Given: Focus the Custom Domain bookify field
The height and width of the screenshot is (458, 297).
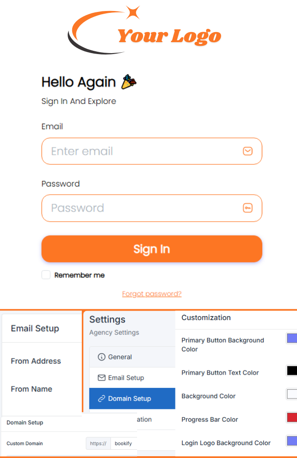Looking at the screenshot, I should 123,443.
